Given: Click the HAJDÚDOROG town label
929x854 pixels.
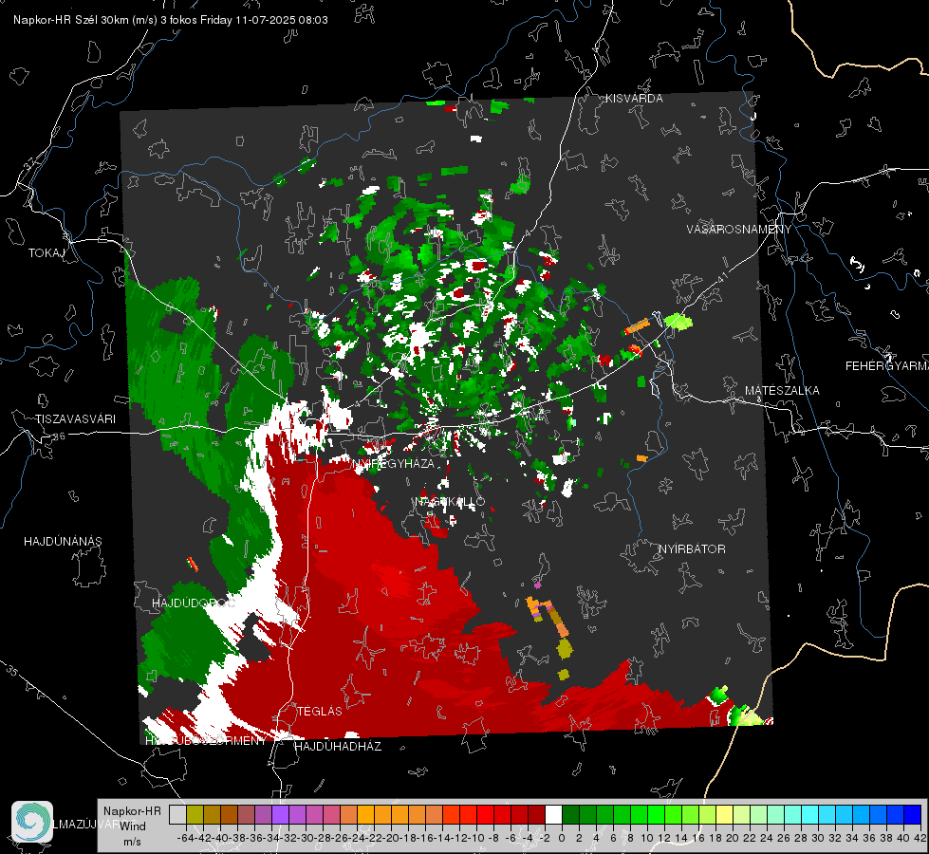Looking at the screenshot, I should tap(194, 603).
